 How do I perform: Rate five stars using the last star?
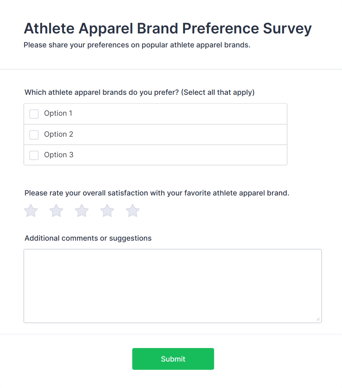[133, 211]
